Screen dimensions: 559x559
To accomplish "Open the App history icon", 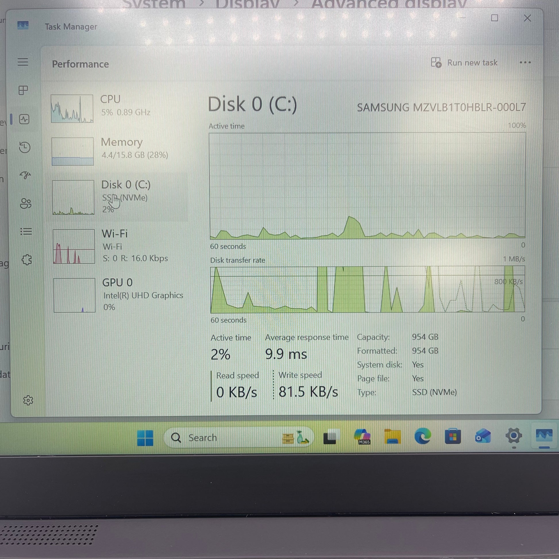I will (25, 147).
